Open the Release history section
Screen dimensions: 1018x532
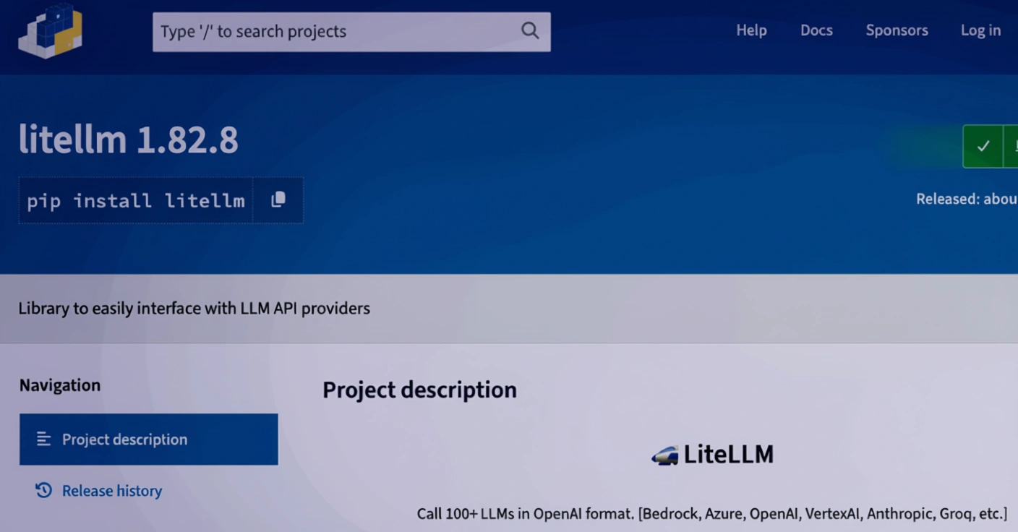[x=112, y=491]
